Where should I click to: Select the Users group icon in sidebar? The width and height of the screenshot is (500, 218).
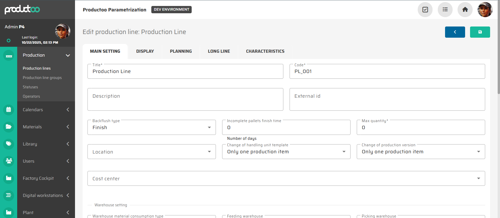tap(9, 161)
